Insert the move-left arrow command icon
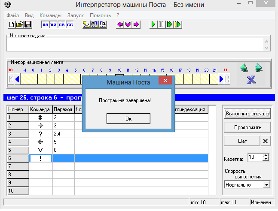This screenshot has height=211, width=278. 120,24
